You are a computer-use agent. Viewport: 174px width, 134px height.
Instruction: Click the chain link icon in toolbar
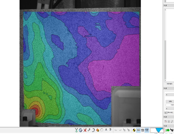tap(89, 130)
